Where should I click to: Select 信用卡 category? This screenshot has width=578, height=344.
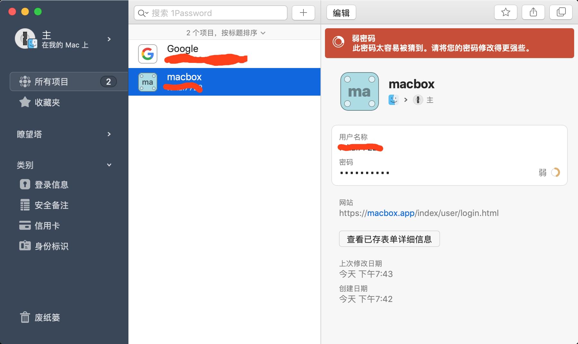pos(47,226)
